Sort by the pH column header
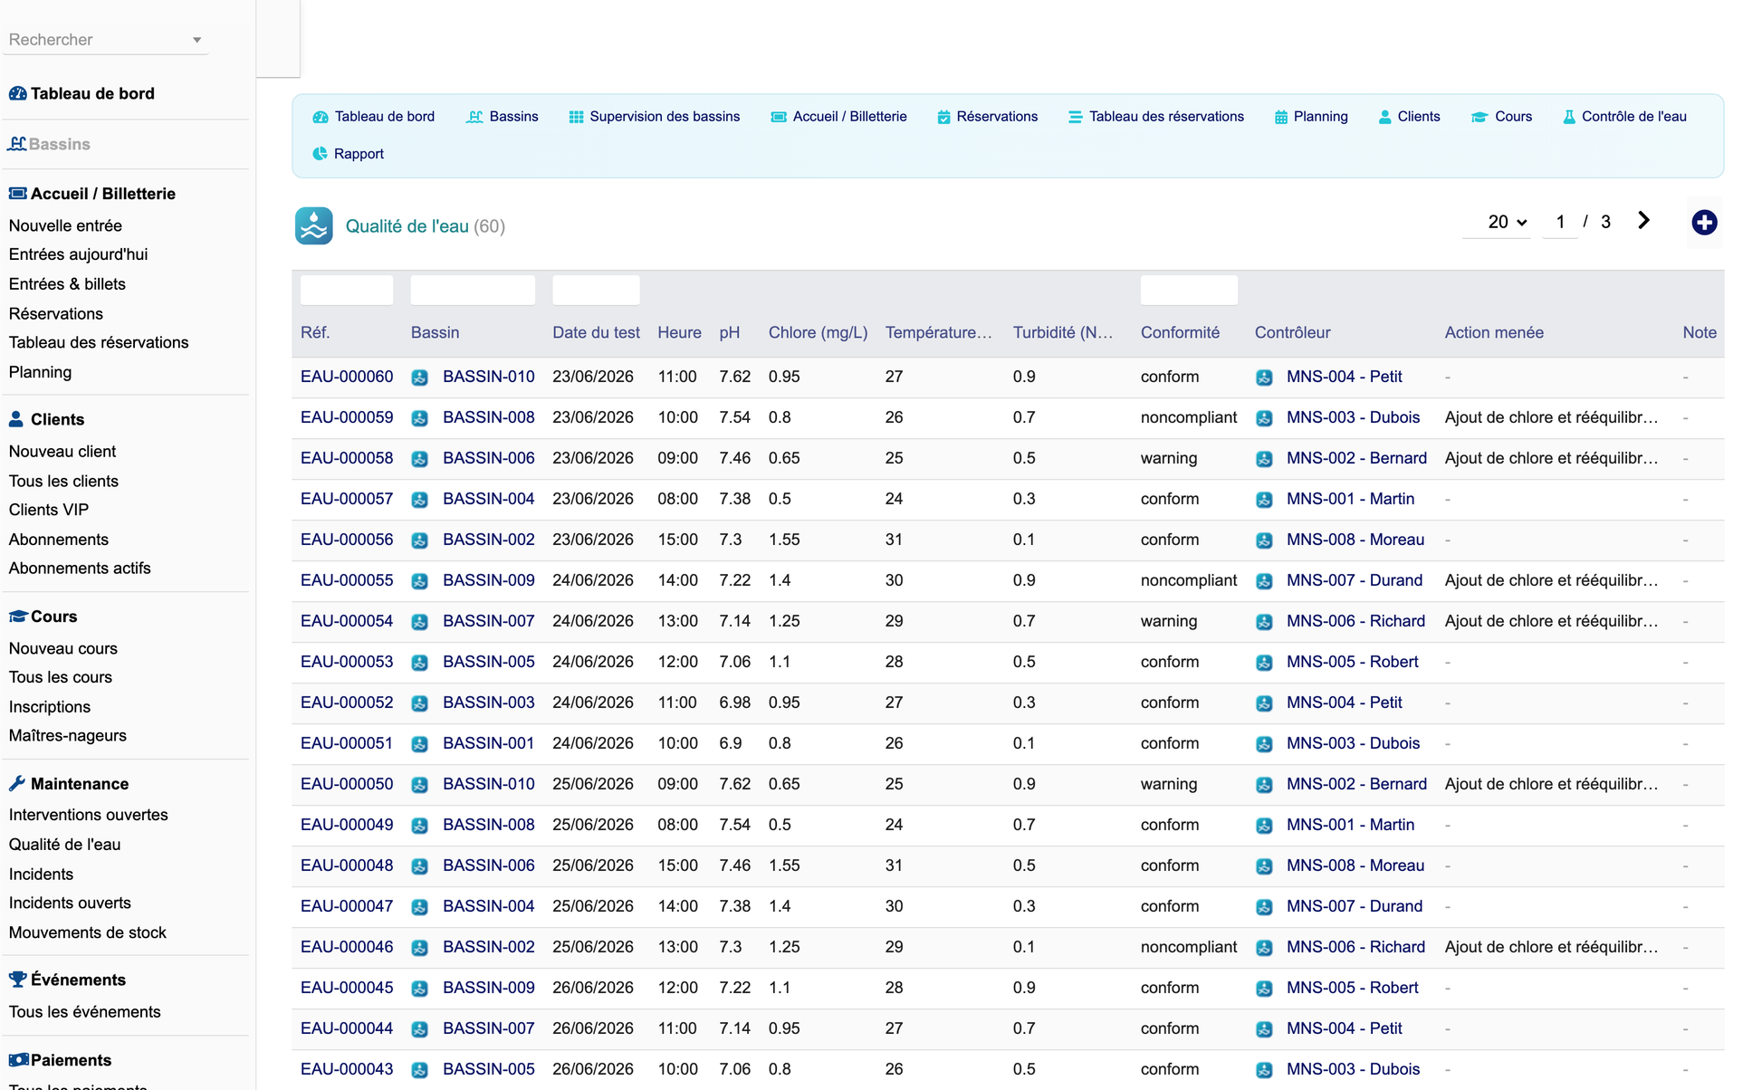 (x=730, y=332)
